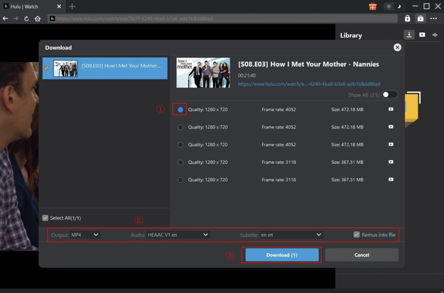Select the last 367.31 MB quality option
Screen dimensions: 444x293
coord(180,180)
